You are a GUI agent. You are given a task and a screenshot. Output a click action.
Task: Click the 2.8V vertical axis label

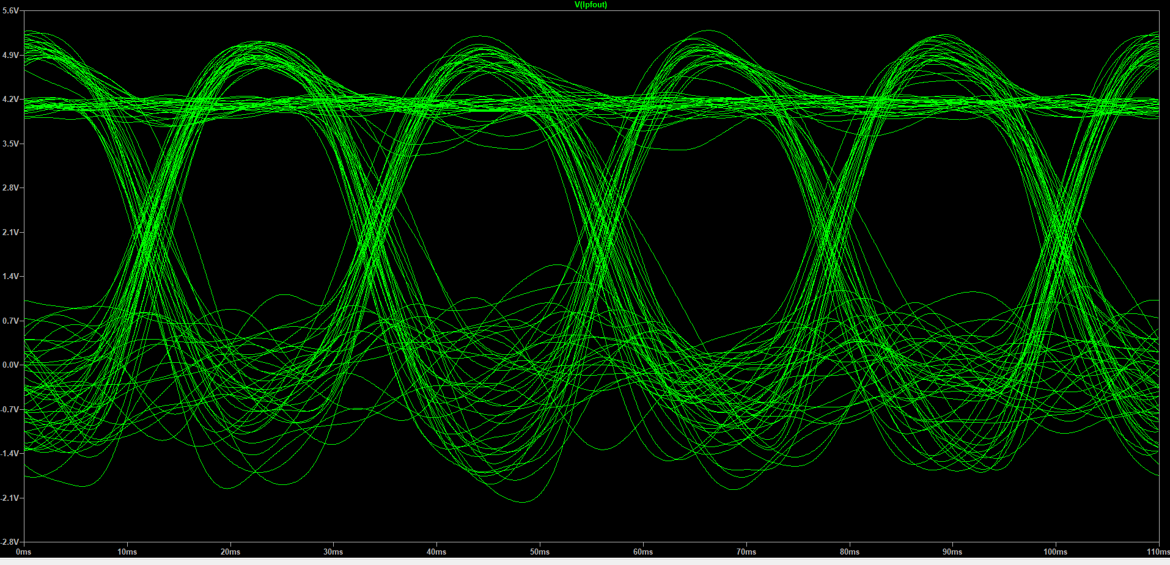(10, 188)
